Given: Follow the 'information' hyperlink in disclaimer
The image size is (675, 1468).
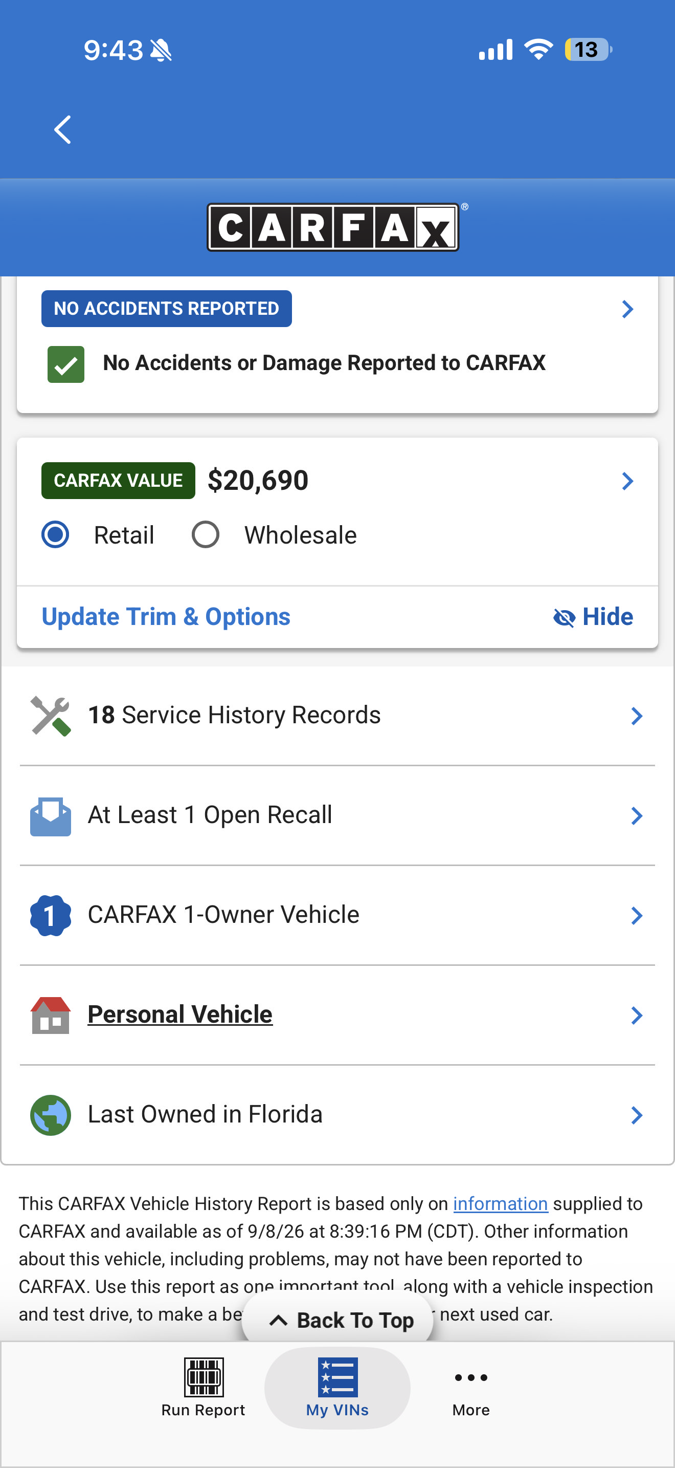Looking at the screenshot, I should (500, 1203).
